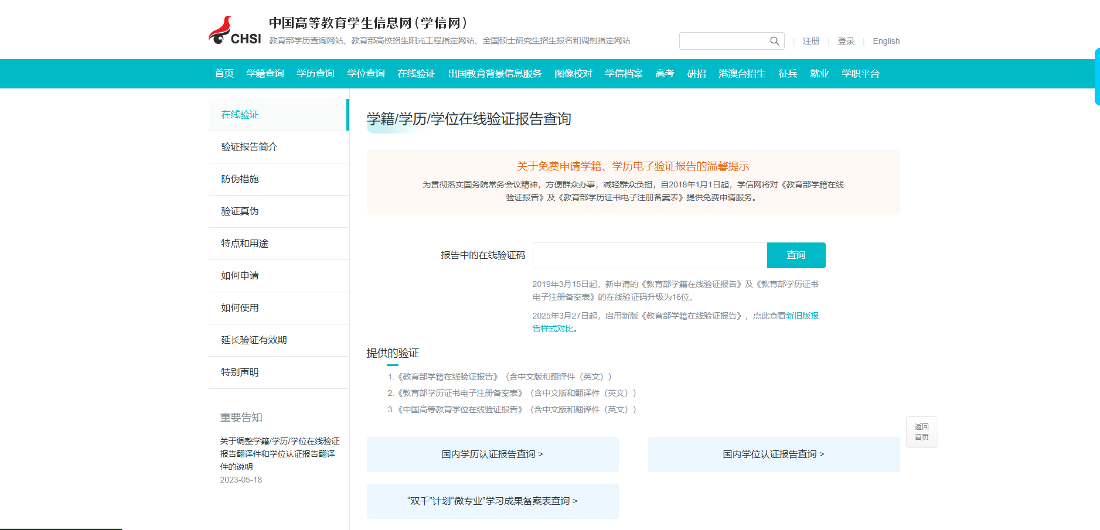
Task: Open the 双千计划微专业学习成果备案表查询 button
Action: click(x=492, y=501)
